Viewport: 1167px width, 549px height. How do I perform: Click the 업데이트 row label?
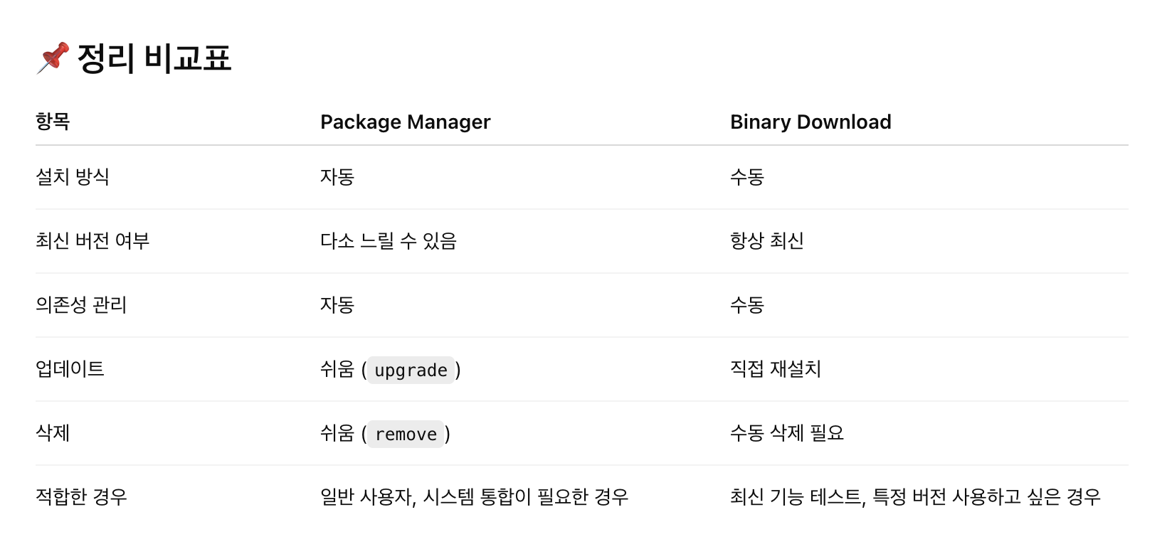70,369
